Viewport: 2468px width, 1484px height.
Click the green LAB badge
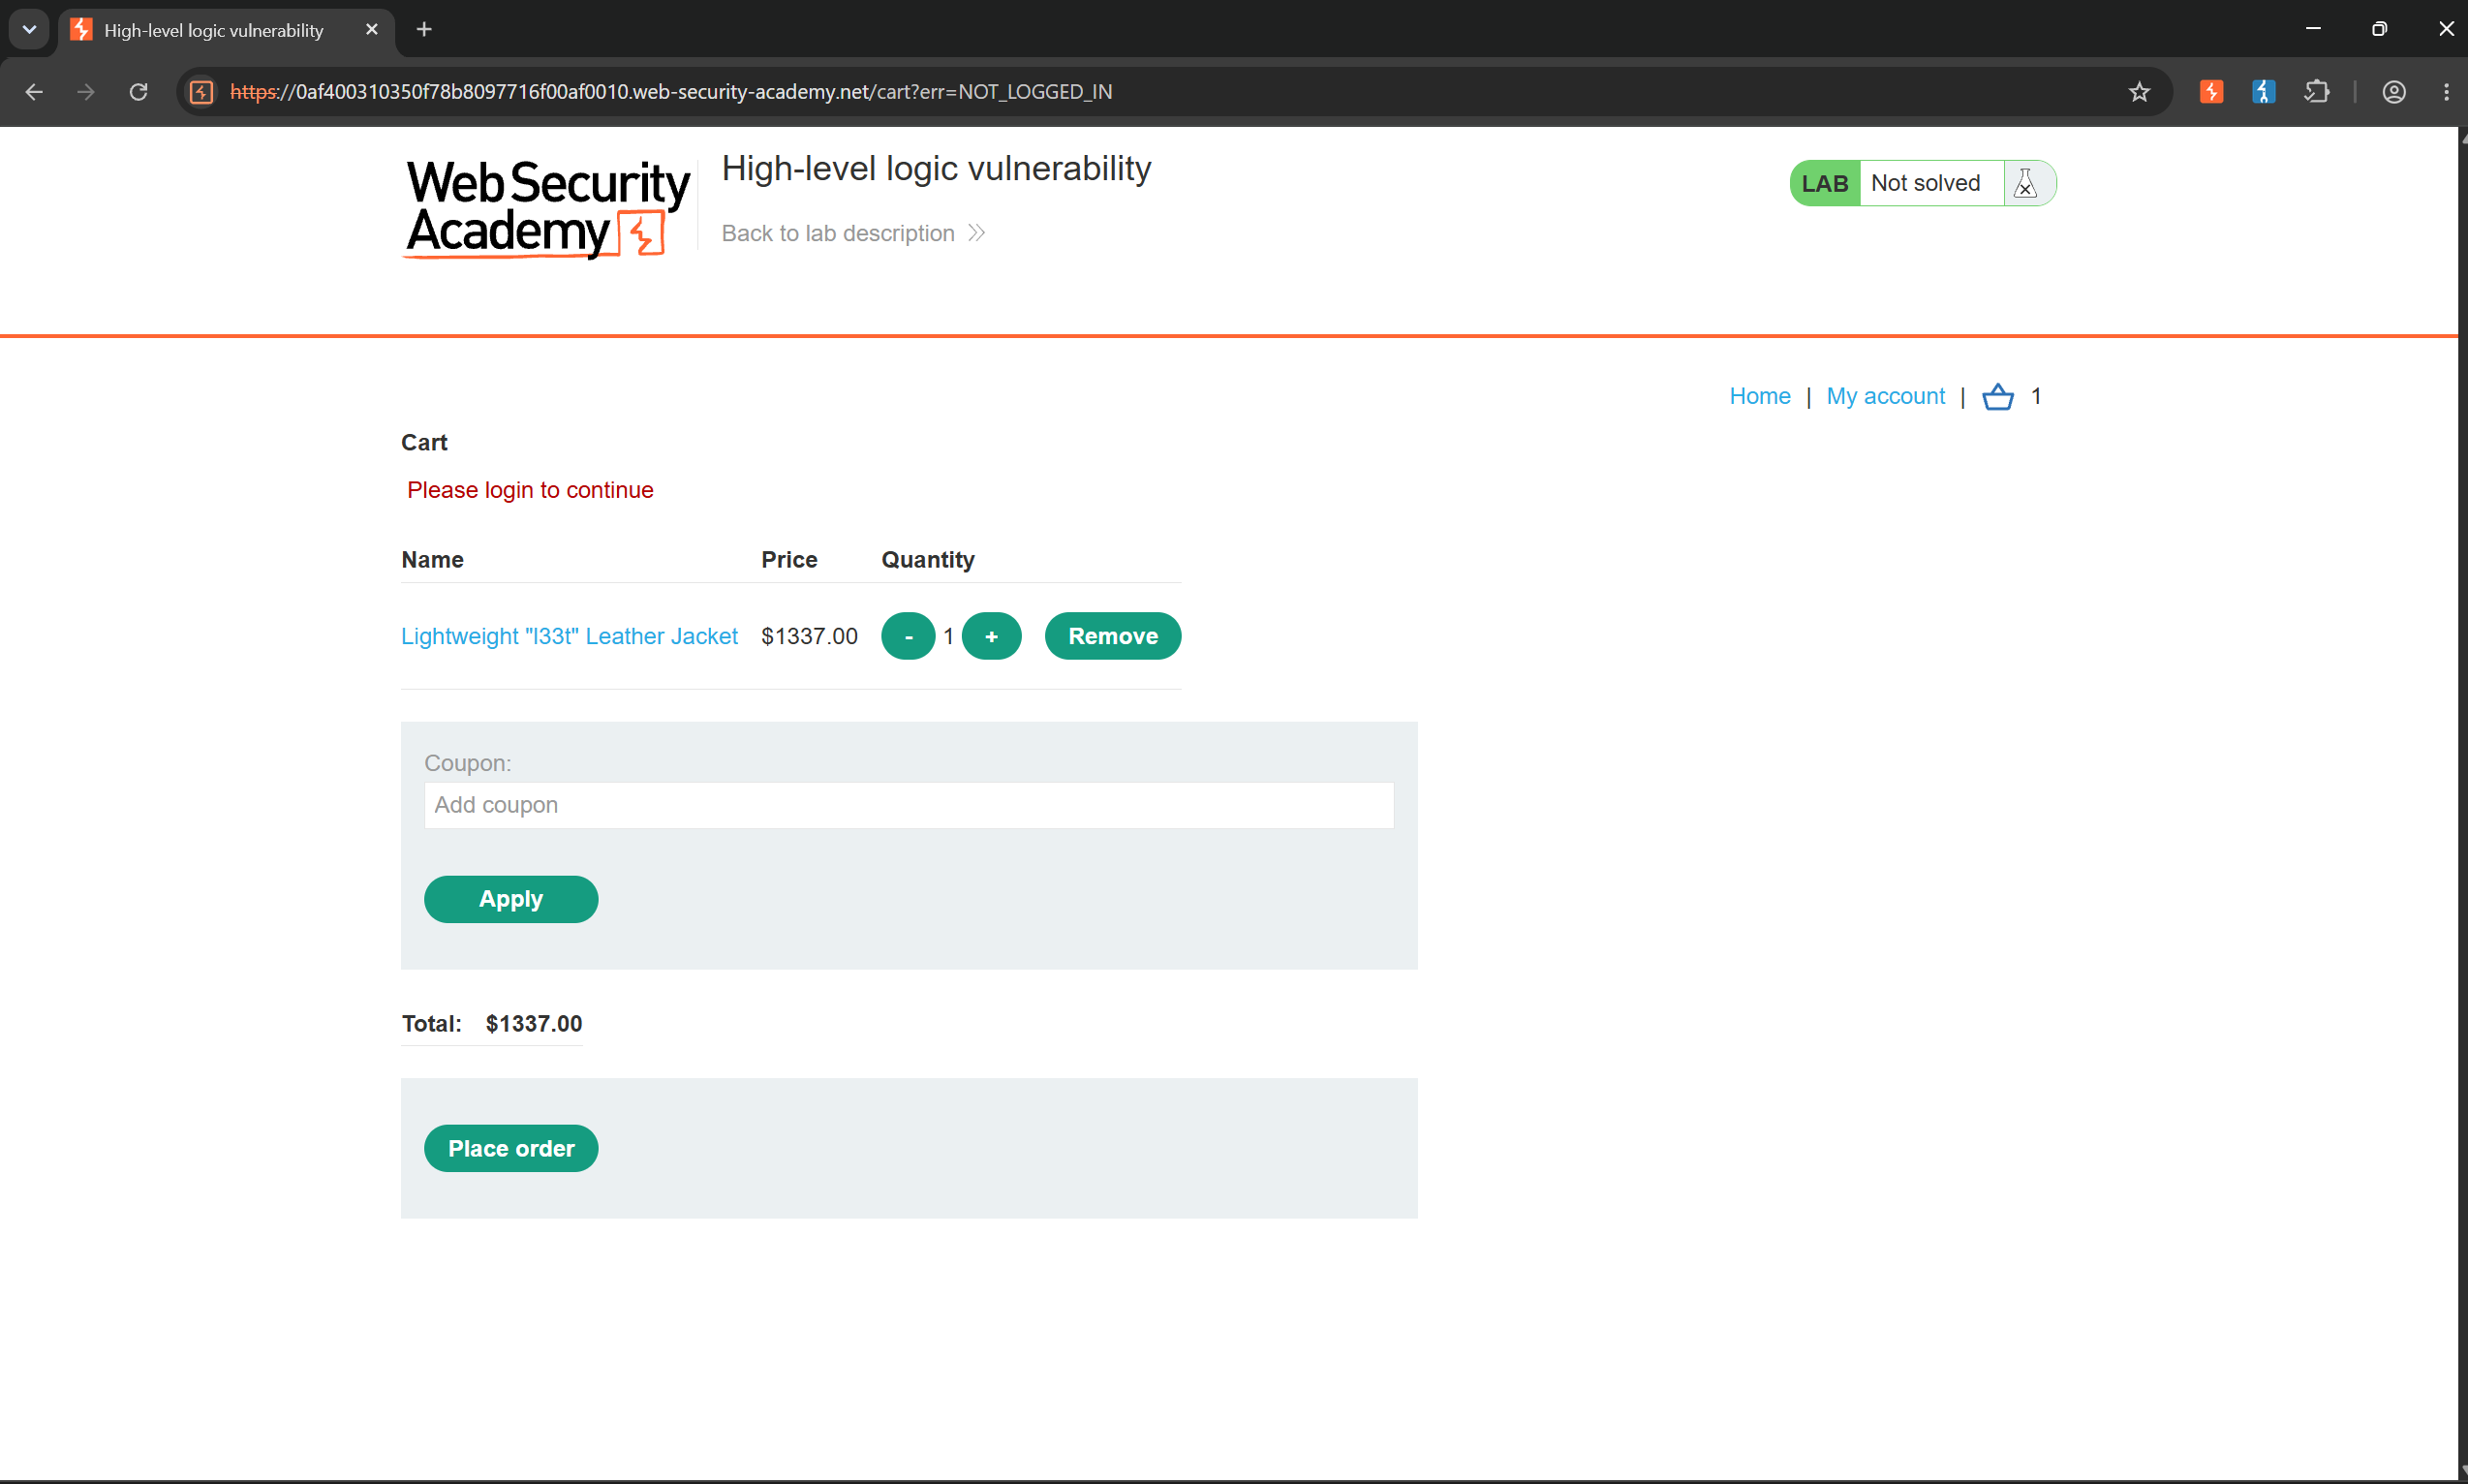(x=1824, y=183)
